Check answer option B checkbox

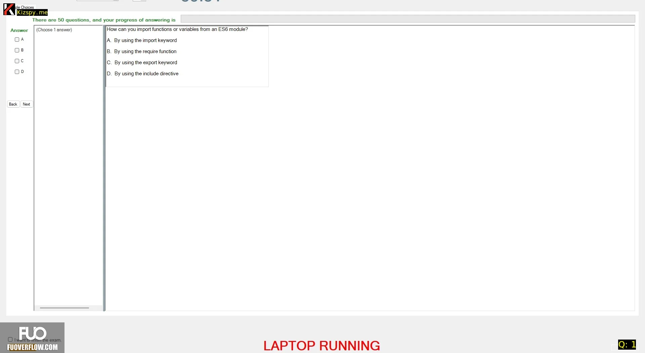17,50
